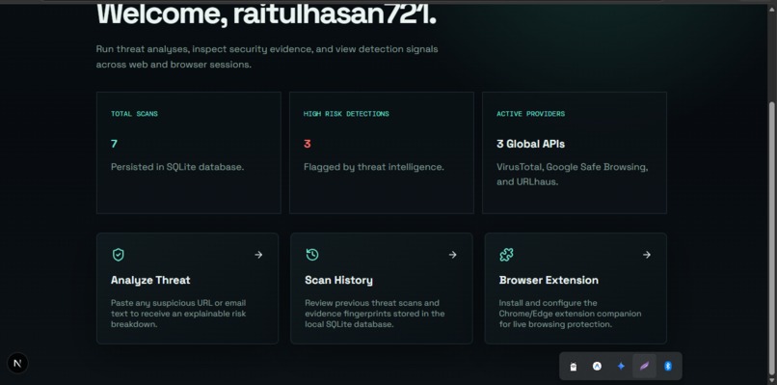Click the puzzle piece extension icon
Screen dimensions: 777x385
pyautogui.click(x=506, y=255)
